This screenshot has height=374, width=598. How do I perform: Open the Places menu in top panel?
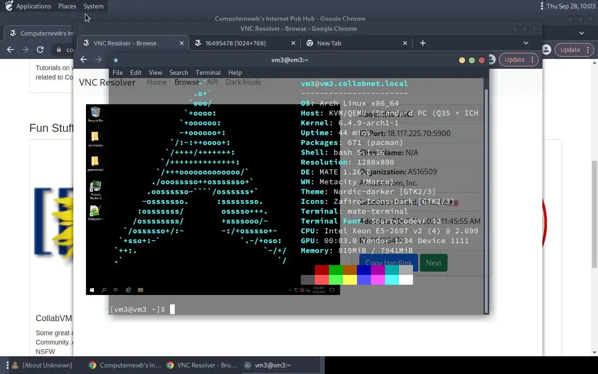67,6
